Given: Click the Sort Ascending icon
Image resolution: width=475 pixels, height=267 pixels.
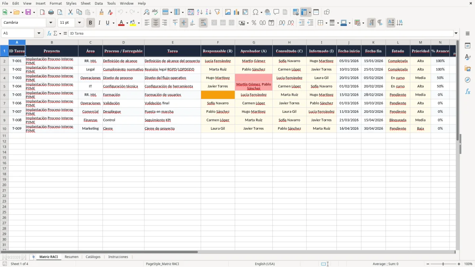Looking at the screenshot, I should pos(200,12).
